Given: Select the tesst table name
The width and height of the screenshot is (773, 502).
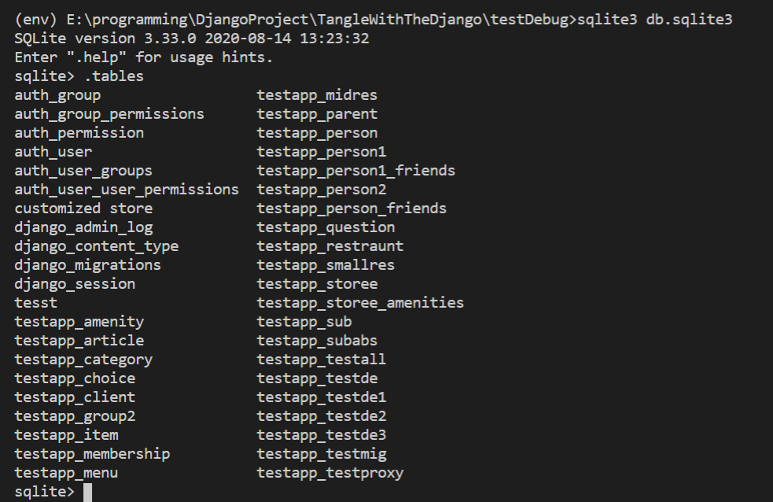Looking at the screenshot, I should point(36,303).
